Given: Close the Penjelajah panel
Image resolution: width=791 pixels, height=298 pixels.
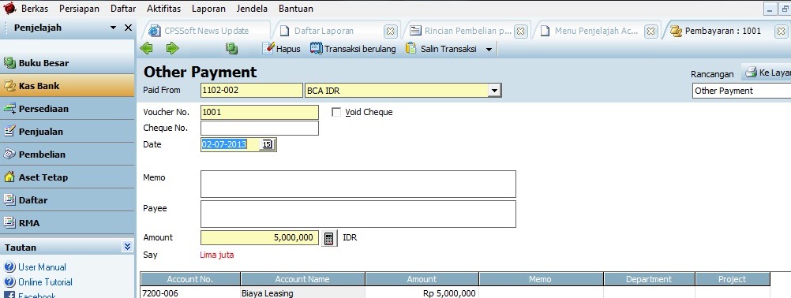Looking at the screenshot, I should click(x=128, y=28).
